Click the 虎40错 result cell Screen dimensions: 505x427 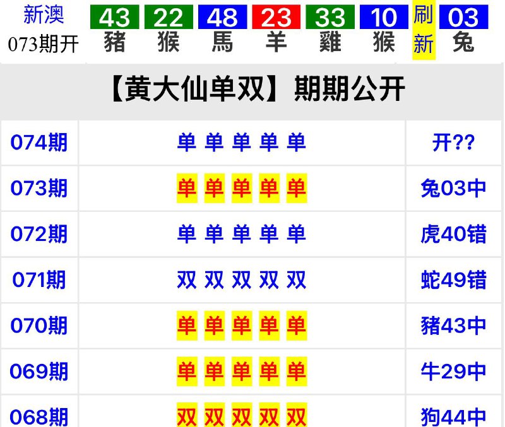point(453,234)
